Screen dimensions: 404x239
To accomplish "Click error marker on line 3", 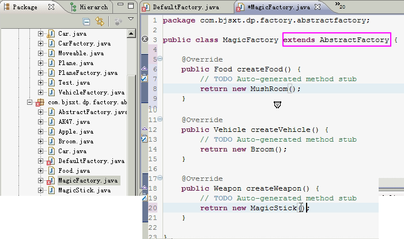I will (x=145, y=40).
